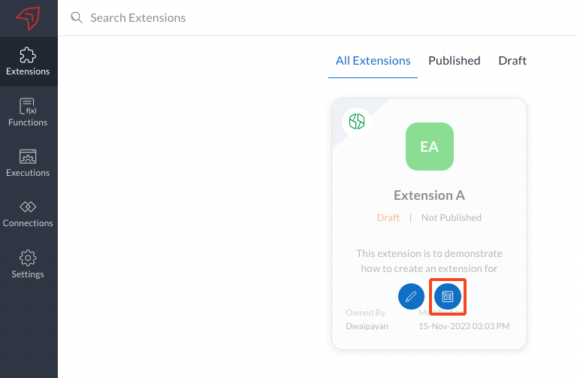577x378 pixels.
Task: Click the highlighted blue layout preview button
Action: (448, 296)
